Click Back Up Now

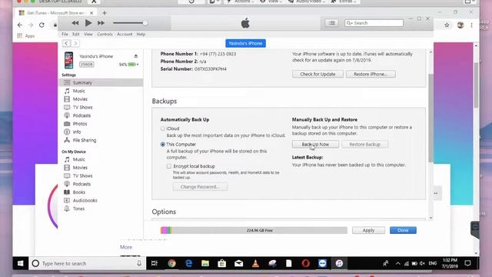pyautogui.click(x=315, y=144)
